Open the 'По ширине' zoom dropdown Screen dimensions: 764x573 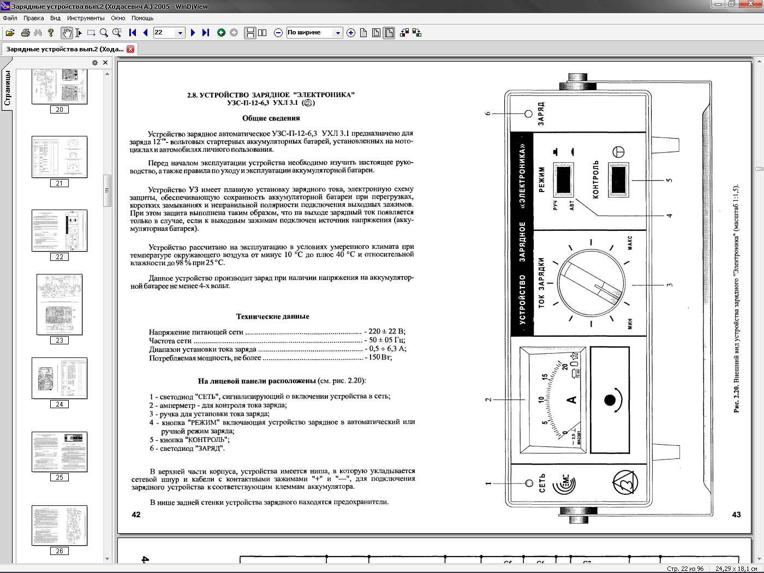point(337,33)
